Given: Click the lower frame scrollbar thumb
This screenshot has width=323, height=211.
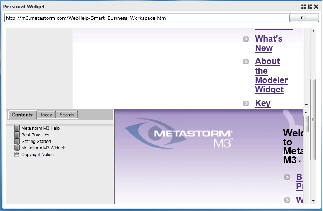Looking at the screenshot, I should click(x=306, y=124).
